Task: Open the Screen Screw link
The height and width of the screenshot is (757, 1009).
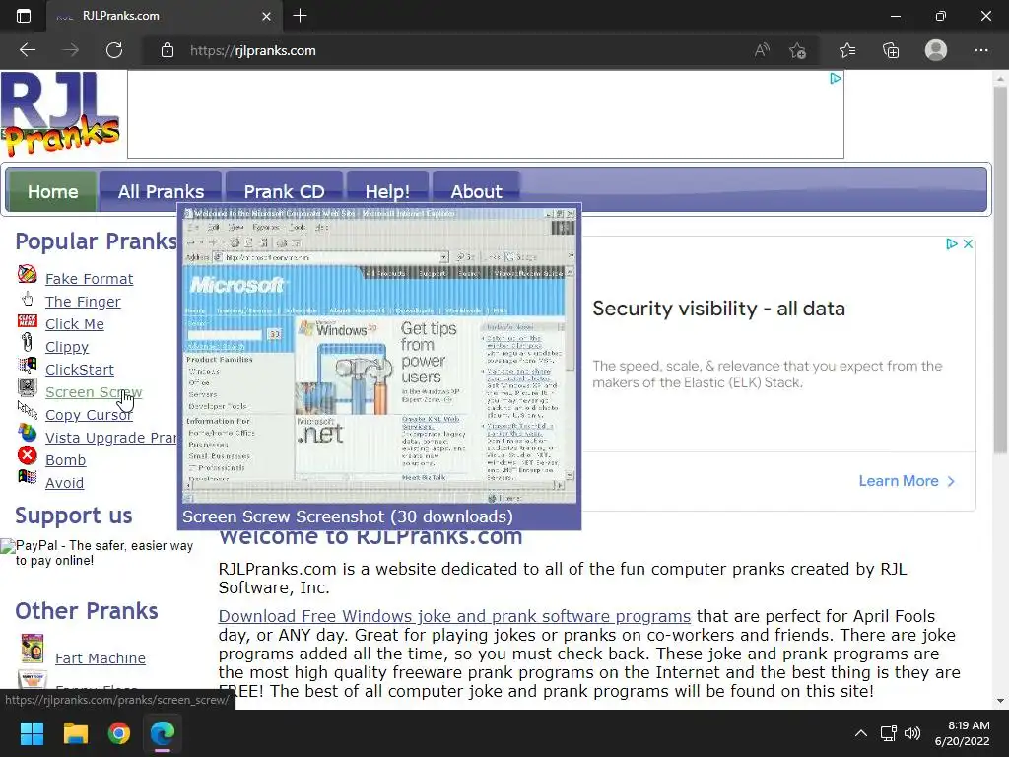Action: click(94, 392)
